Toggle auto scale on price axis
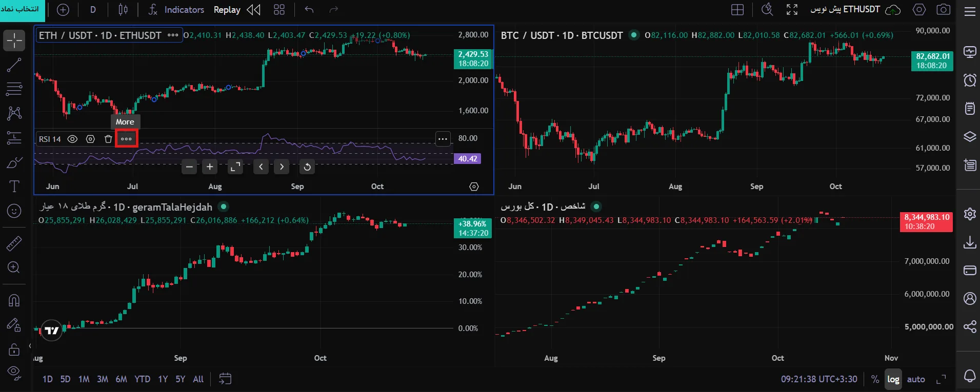The image size is (980, 392). point(916,379)
